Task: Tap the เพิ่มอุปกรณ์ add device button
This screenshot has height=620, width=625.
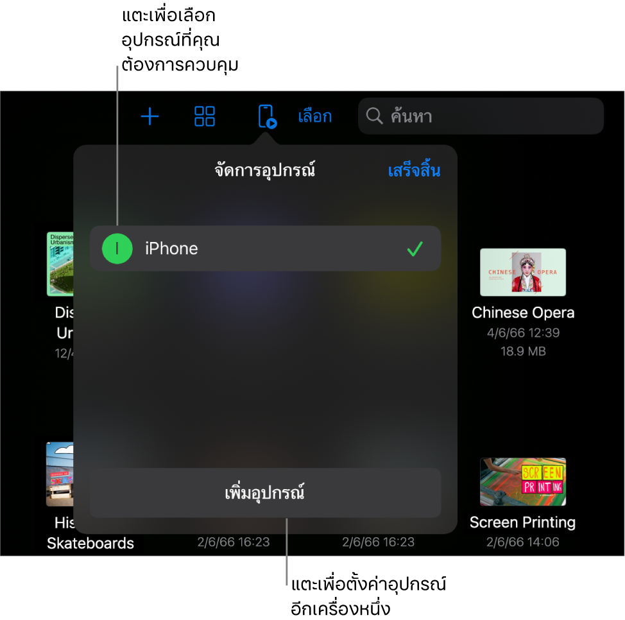Action: [265, 493]
